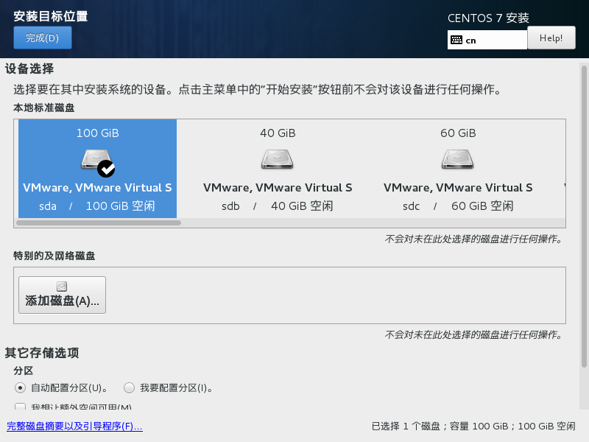The height and width of the screenshot is (442, 589).
Task: Click the VMware Virtual S name of the sdc disk
Action: pos(458,188)
